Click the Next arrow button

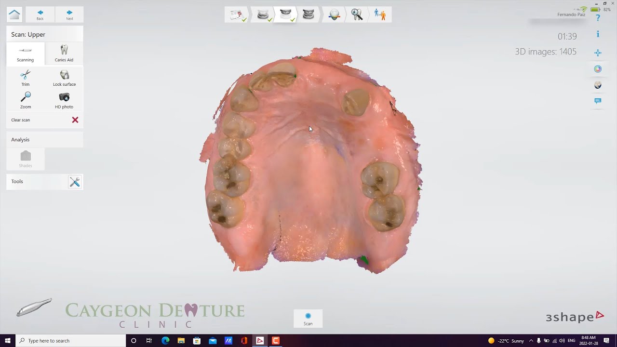pos(69,15)
